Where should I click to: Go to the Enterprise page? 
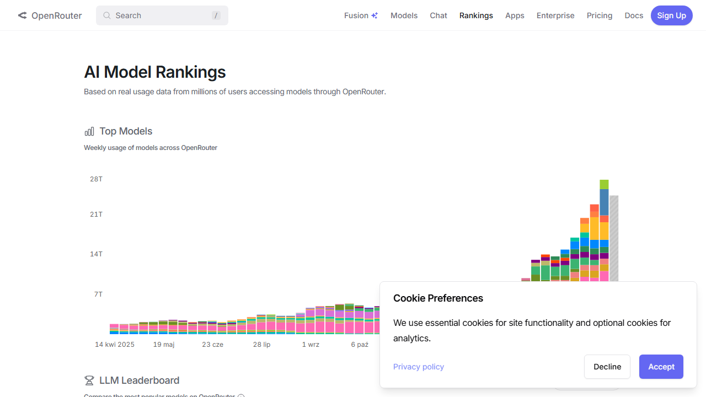[555, 15]
